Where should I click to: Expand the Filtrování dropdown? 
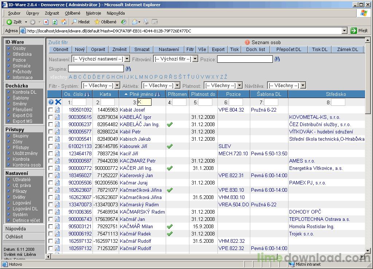click(195, 59)
